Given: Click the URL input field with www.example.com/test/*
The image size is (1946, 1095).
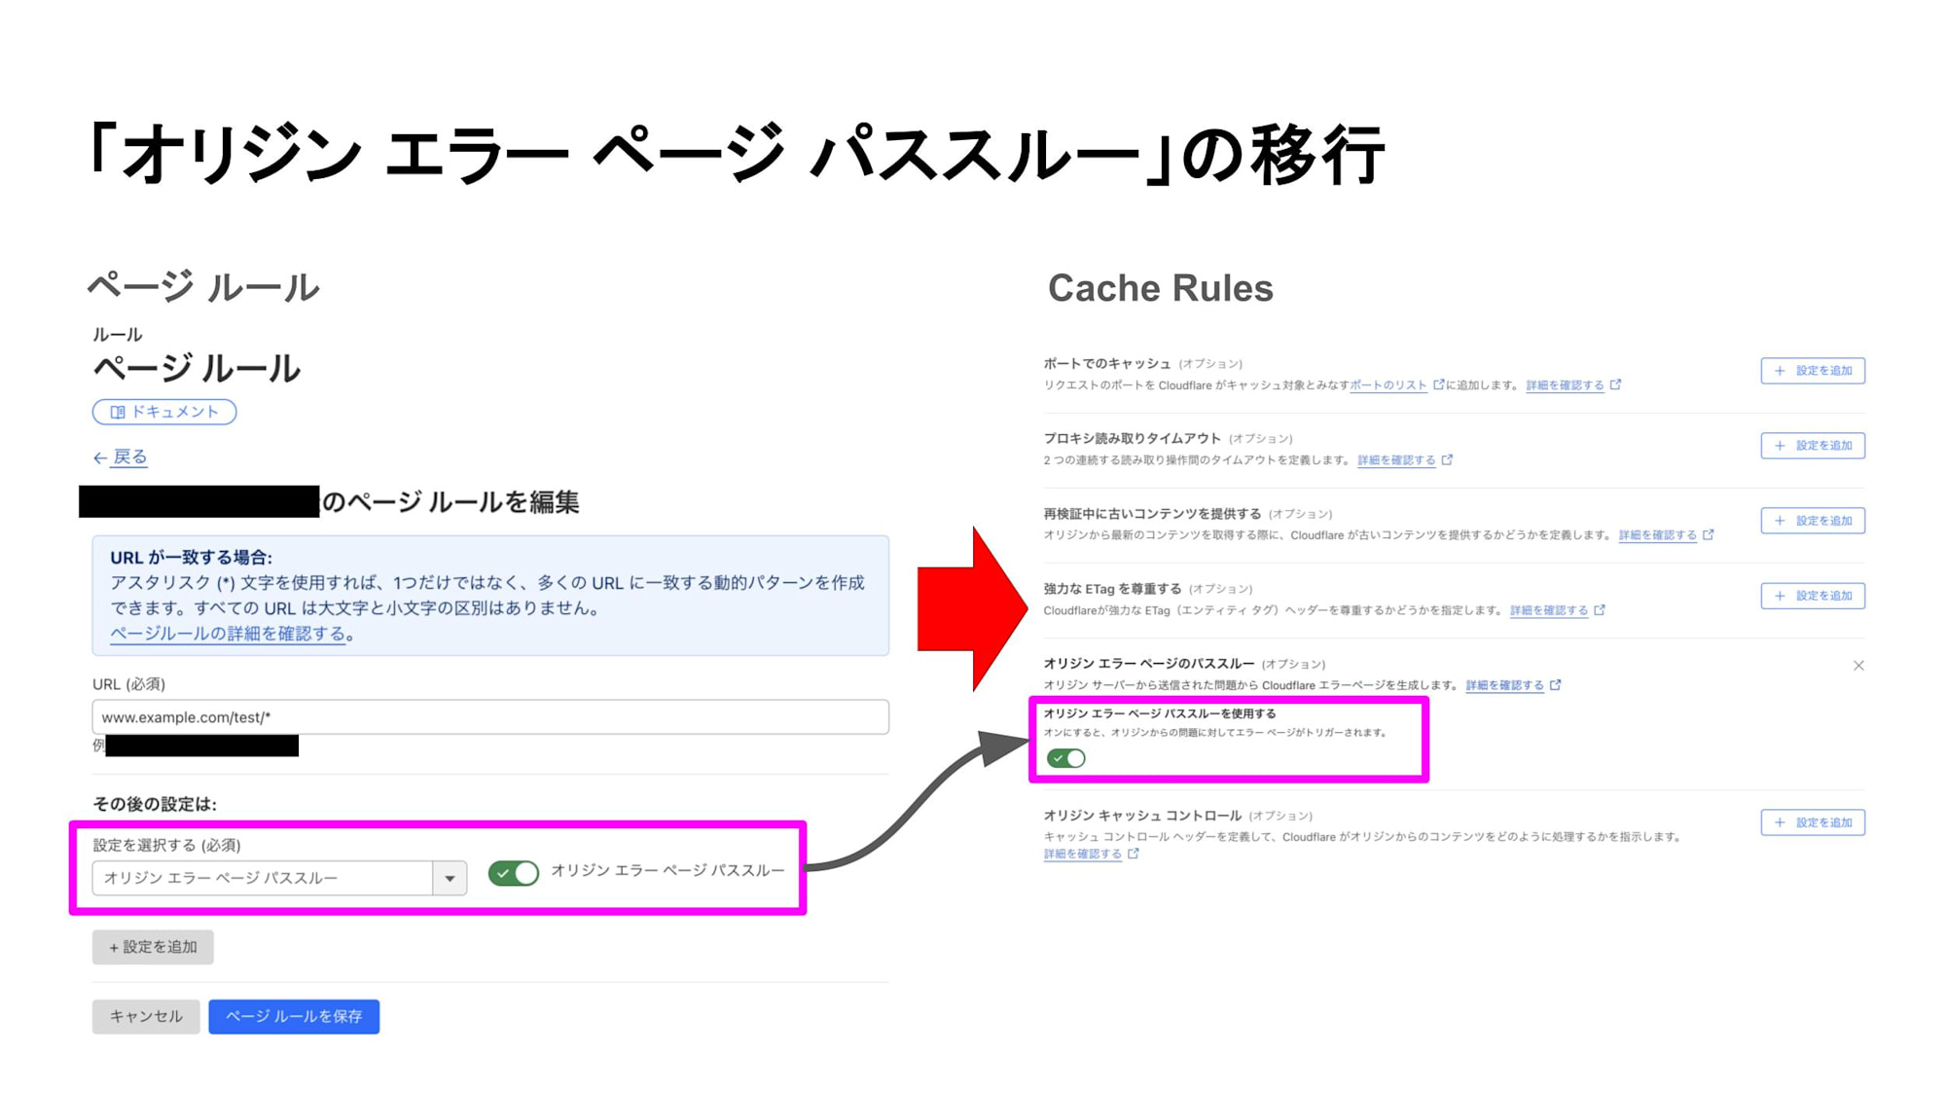Looking at the screenshot, I should tap(490, 717).
